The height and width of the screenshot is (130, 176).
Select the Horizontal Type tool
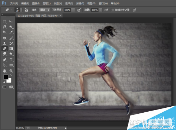(11, 60)
